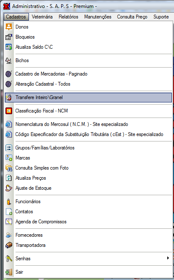The image size is (174, 280).
Task: Click the Bloqueios icon
Action: click(x=9, y=37)
